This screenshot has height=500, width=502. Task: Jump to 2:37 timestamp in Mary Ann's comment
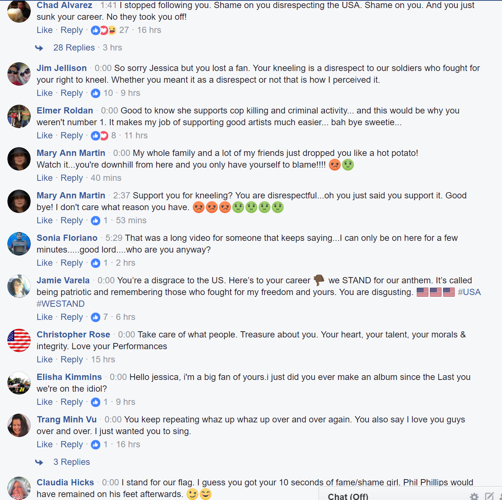coord(121,196)
